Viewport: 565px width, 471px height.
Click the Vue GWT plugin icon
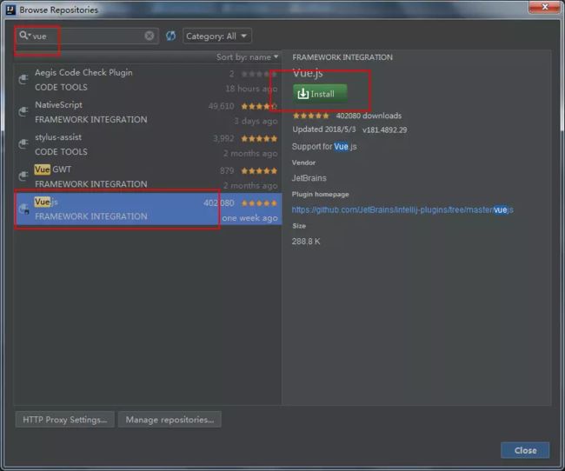23,176
